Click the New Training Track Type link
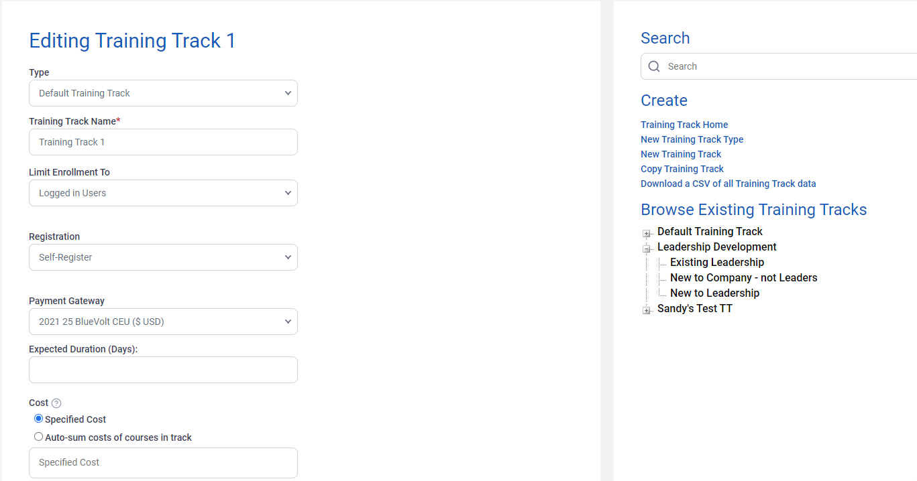917x481 pixels. [692, 139]
